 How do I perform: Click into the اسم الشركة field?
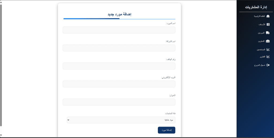(x=119, y=48)
